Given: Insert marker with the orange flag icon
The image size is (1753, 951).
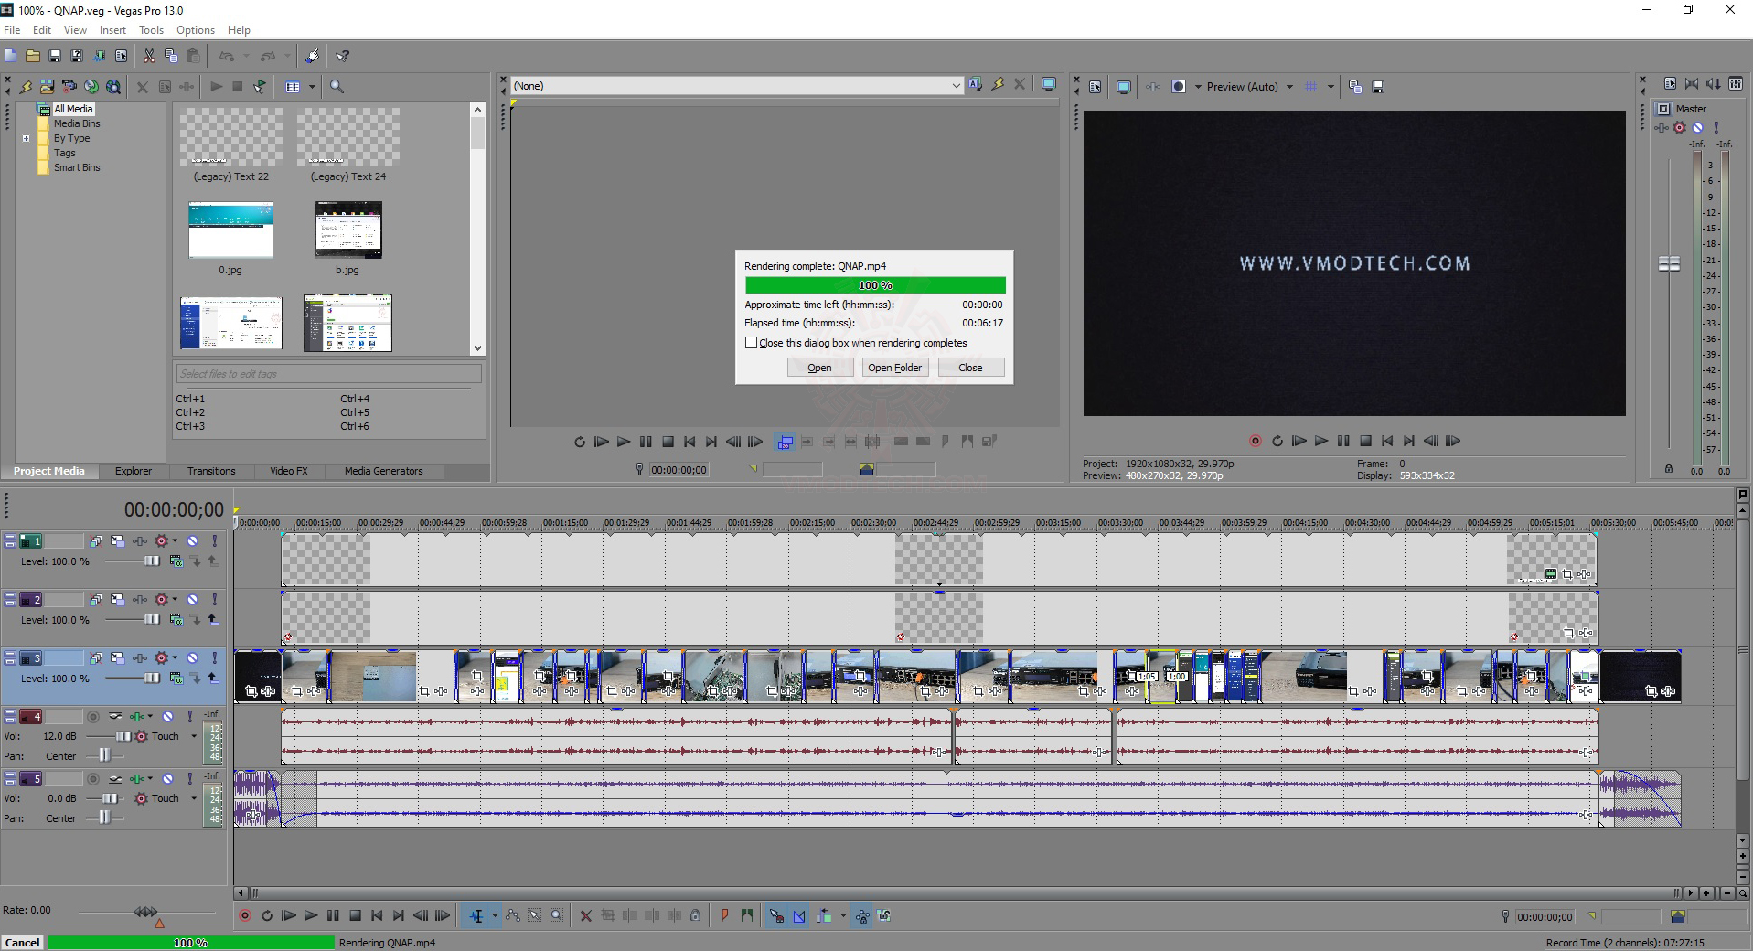Looking at the screenshot, I should pos(724,915).
